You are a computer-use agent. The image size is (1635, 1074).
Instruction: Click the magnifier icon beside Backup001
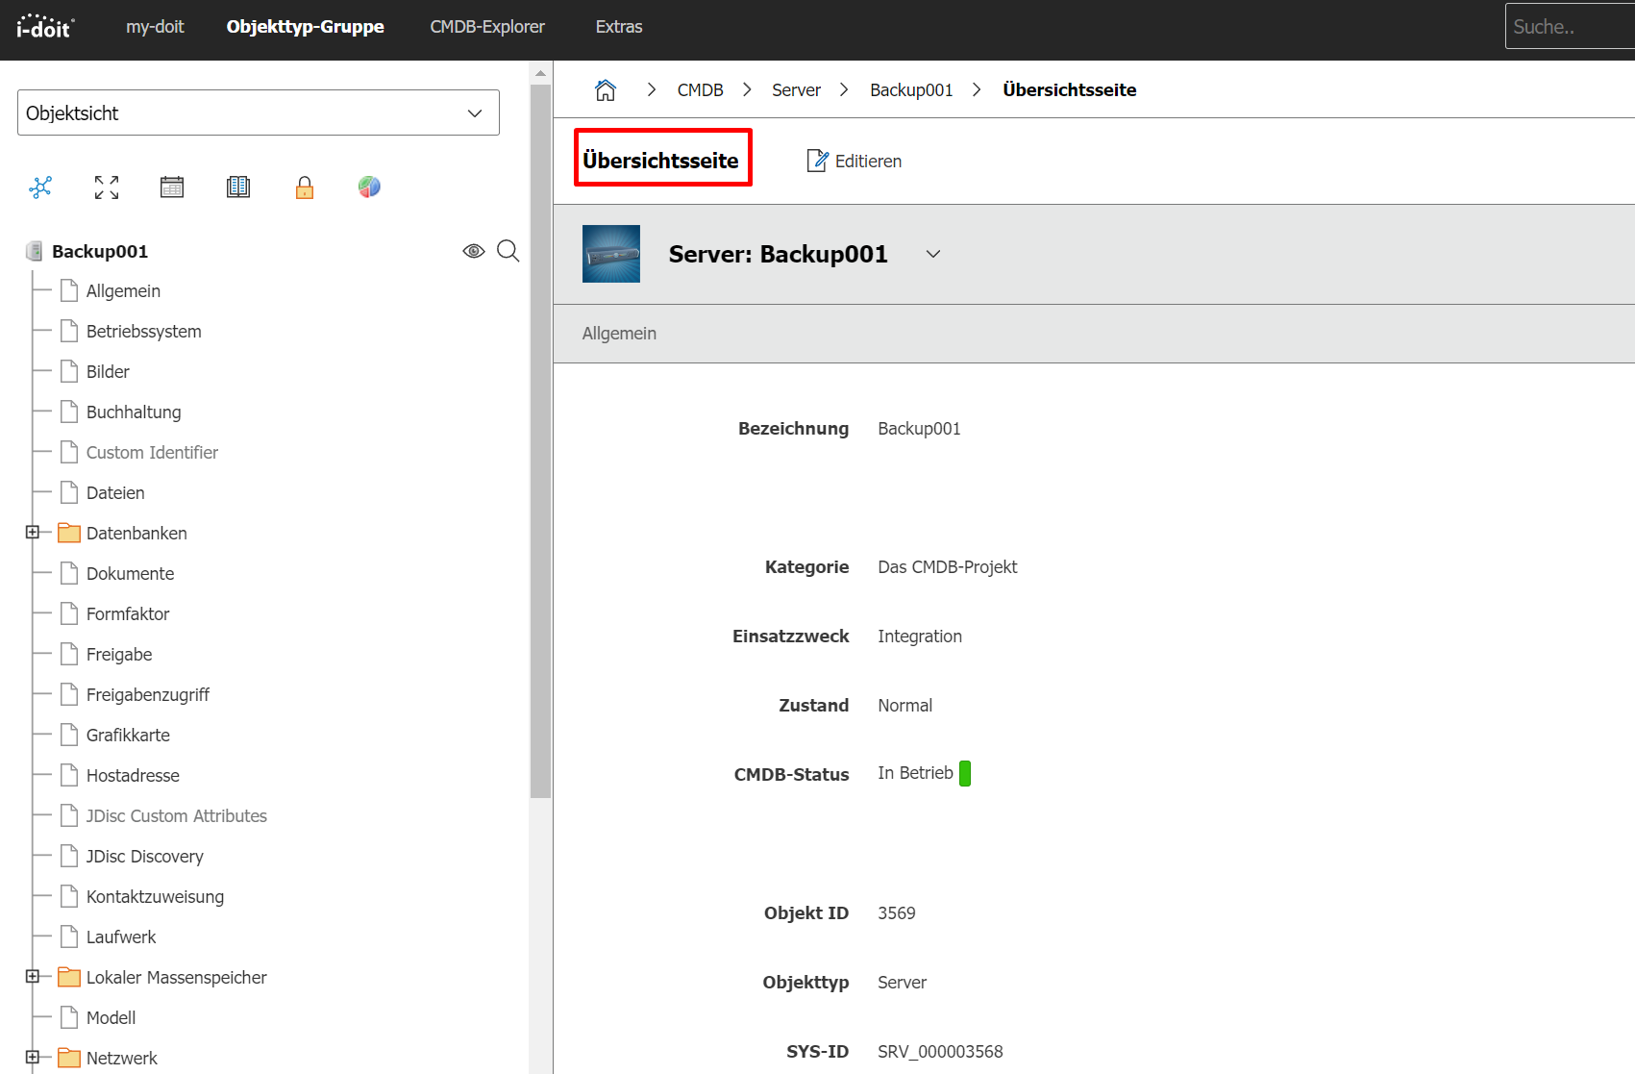[x=508, y=251]
